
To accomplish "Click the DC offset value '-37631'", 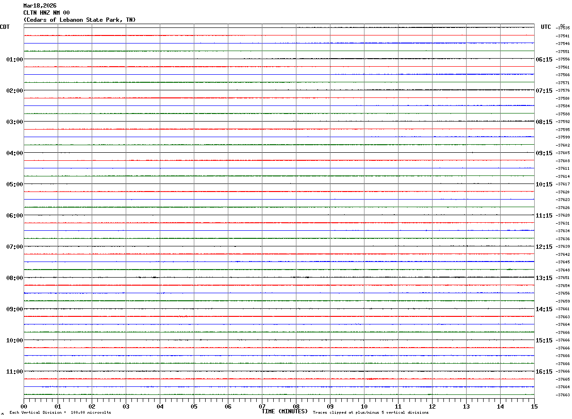I will click(563, 223).
